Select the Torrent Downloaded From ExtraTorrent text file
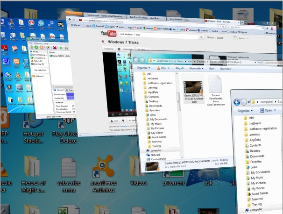Image resolution: width=283 pixels, height=214 pixels. coord(216,91)
